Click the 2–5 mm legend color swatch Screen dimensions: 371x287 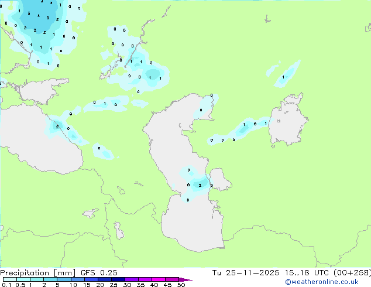click(50, 279)
